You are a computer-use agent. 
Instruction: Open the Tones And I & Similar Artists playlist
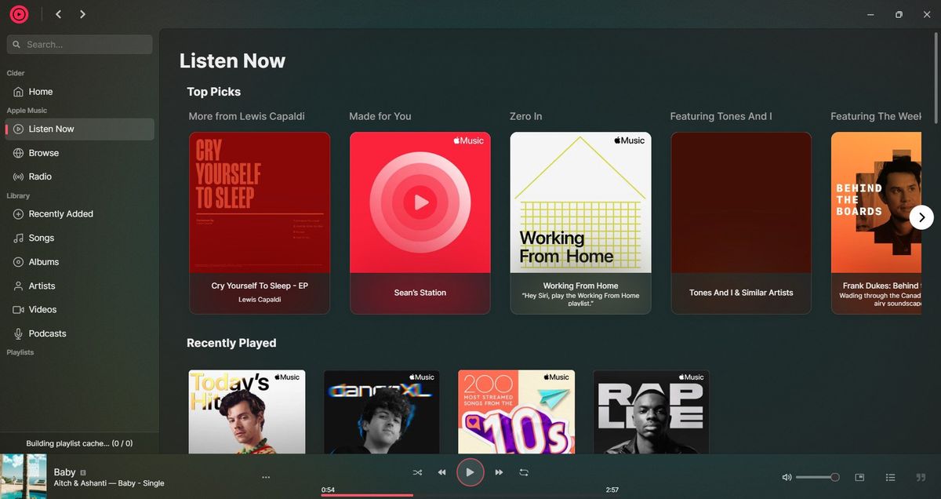[x=740, y=222]
